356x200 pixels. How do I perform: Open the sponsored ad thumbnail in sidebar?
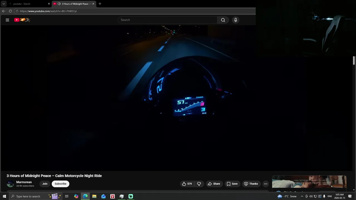(309, 182)
